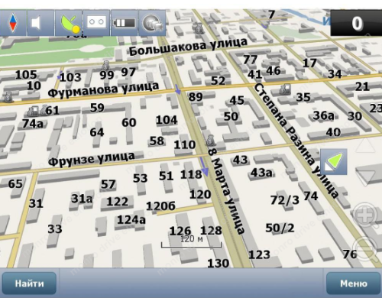382x298 pixels.
Task: Select house number 130
Action: pos(219,263)
